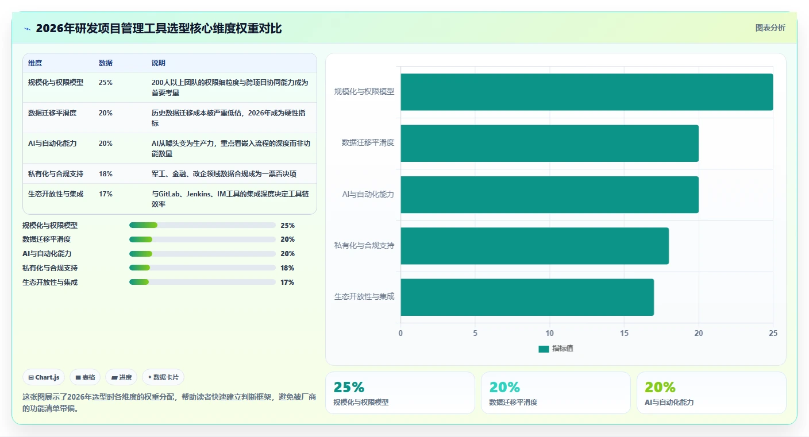Click the 18% label beside the progress bar
The width and height of the screenshot is (809, 437).
287,268
